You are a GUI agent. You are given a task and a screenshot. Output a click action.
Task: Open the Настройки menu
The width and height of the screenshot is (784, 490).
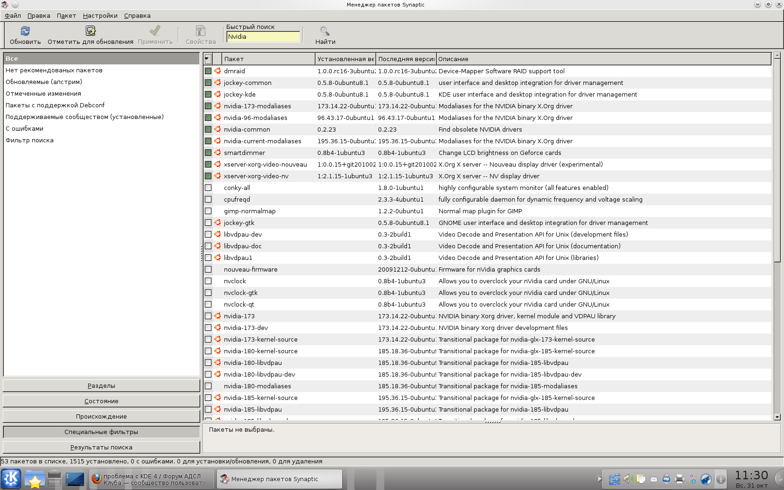100,15
